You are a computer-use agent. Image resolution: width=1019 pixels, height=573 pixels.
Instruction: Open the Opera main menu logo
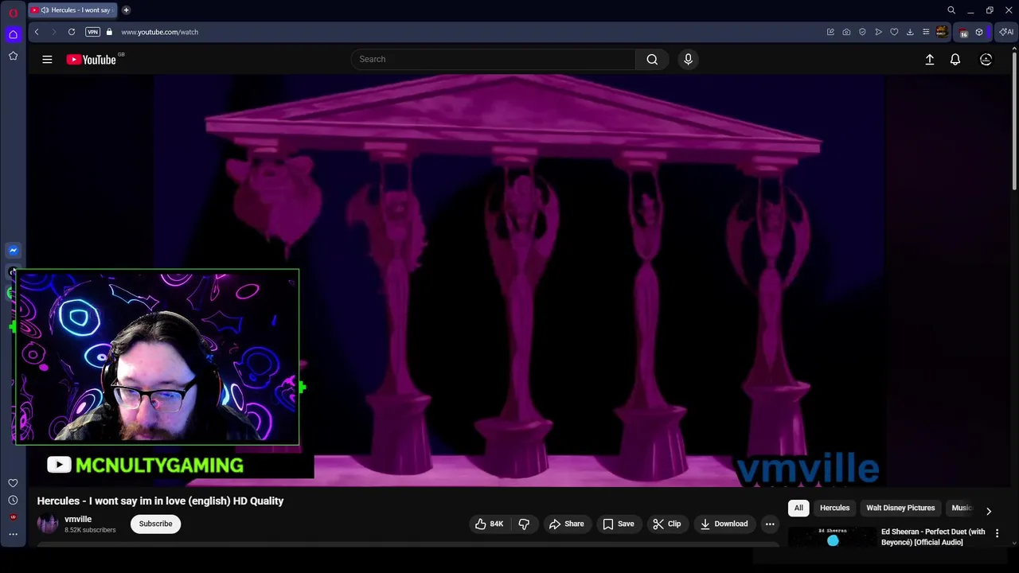coord(13,13)
